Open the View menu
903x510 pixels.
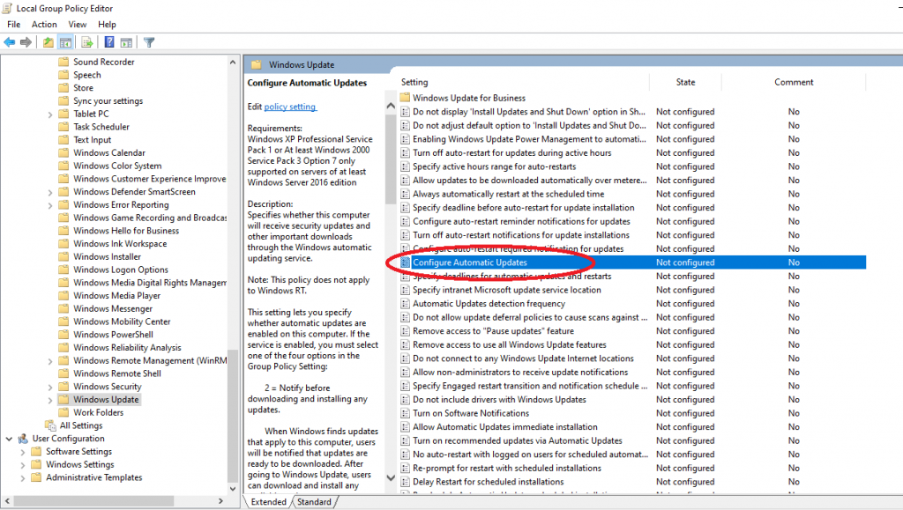(x=78, y=24)
